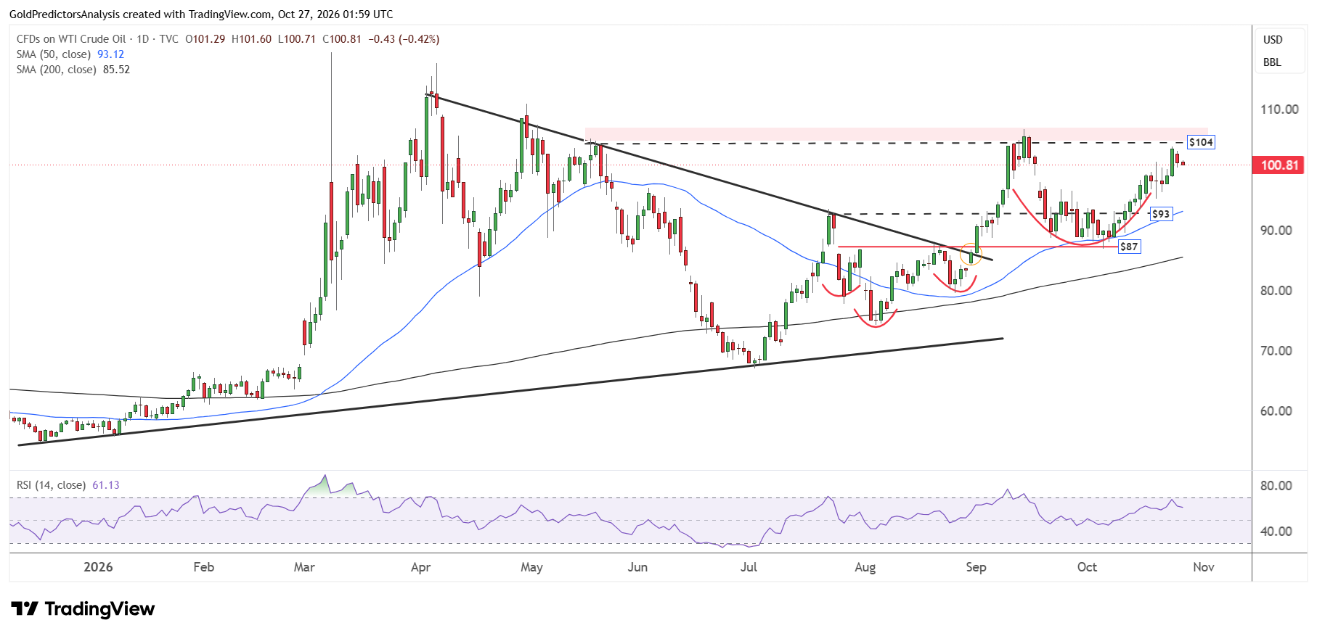Image resolution: width=1317 pixels, height=636 pixels.
Task: Click the open price O101.29
Action: pos(205,39)
